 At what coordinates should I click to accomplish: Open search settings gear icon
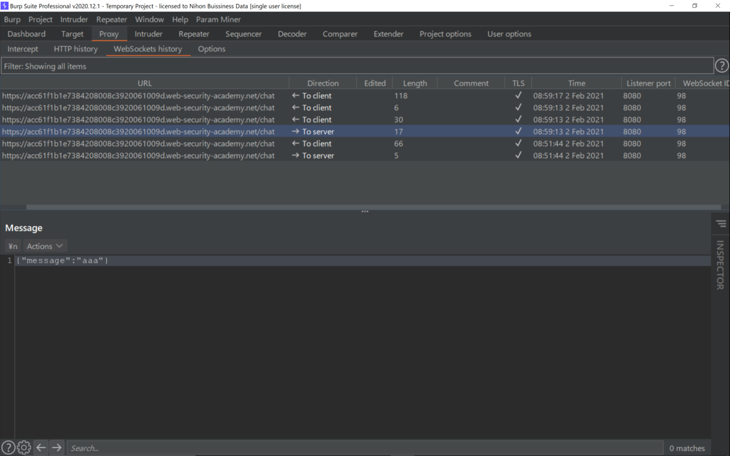[24, 447]
